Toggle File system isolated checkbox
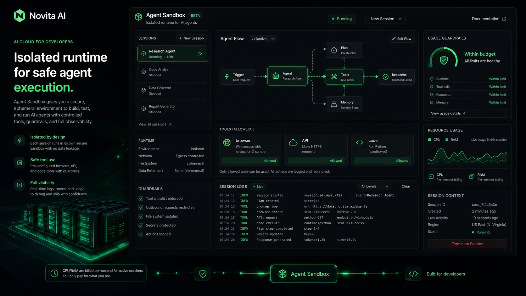The image size is (526, 296). pos(141,216)
